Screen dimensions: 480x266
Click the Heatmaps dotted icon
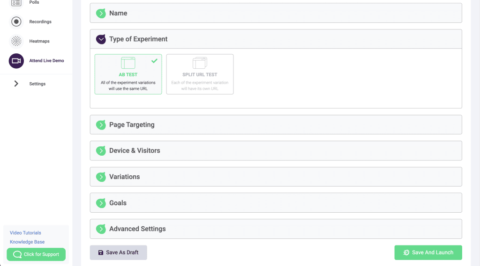coord(16,41)
